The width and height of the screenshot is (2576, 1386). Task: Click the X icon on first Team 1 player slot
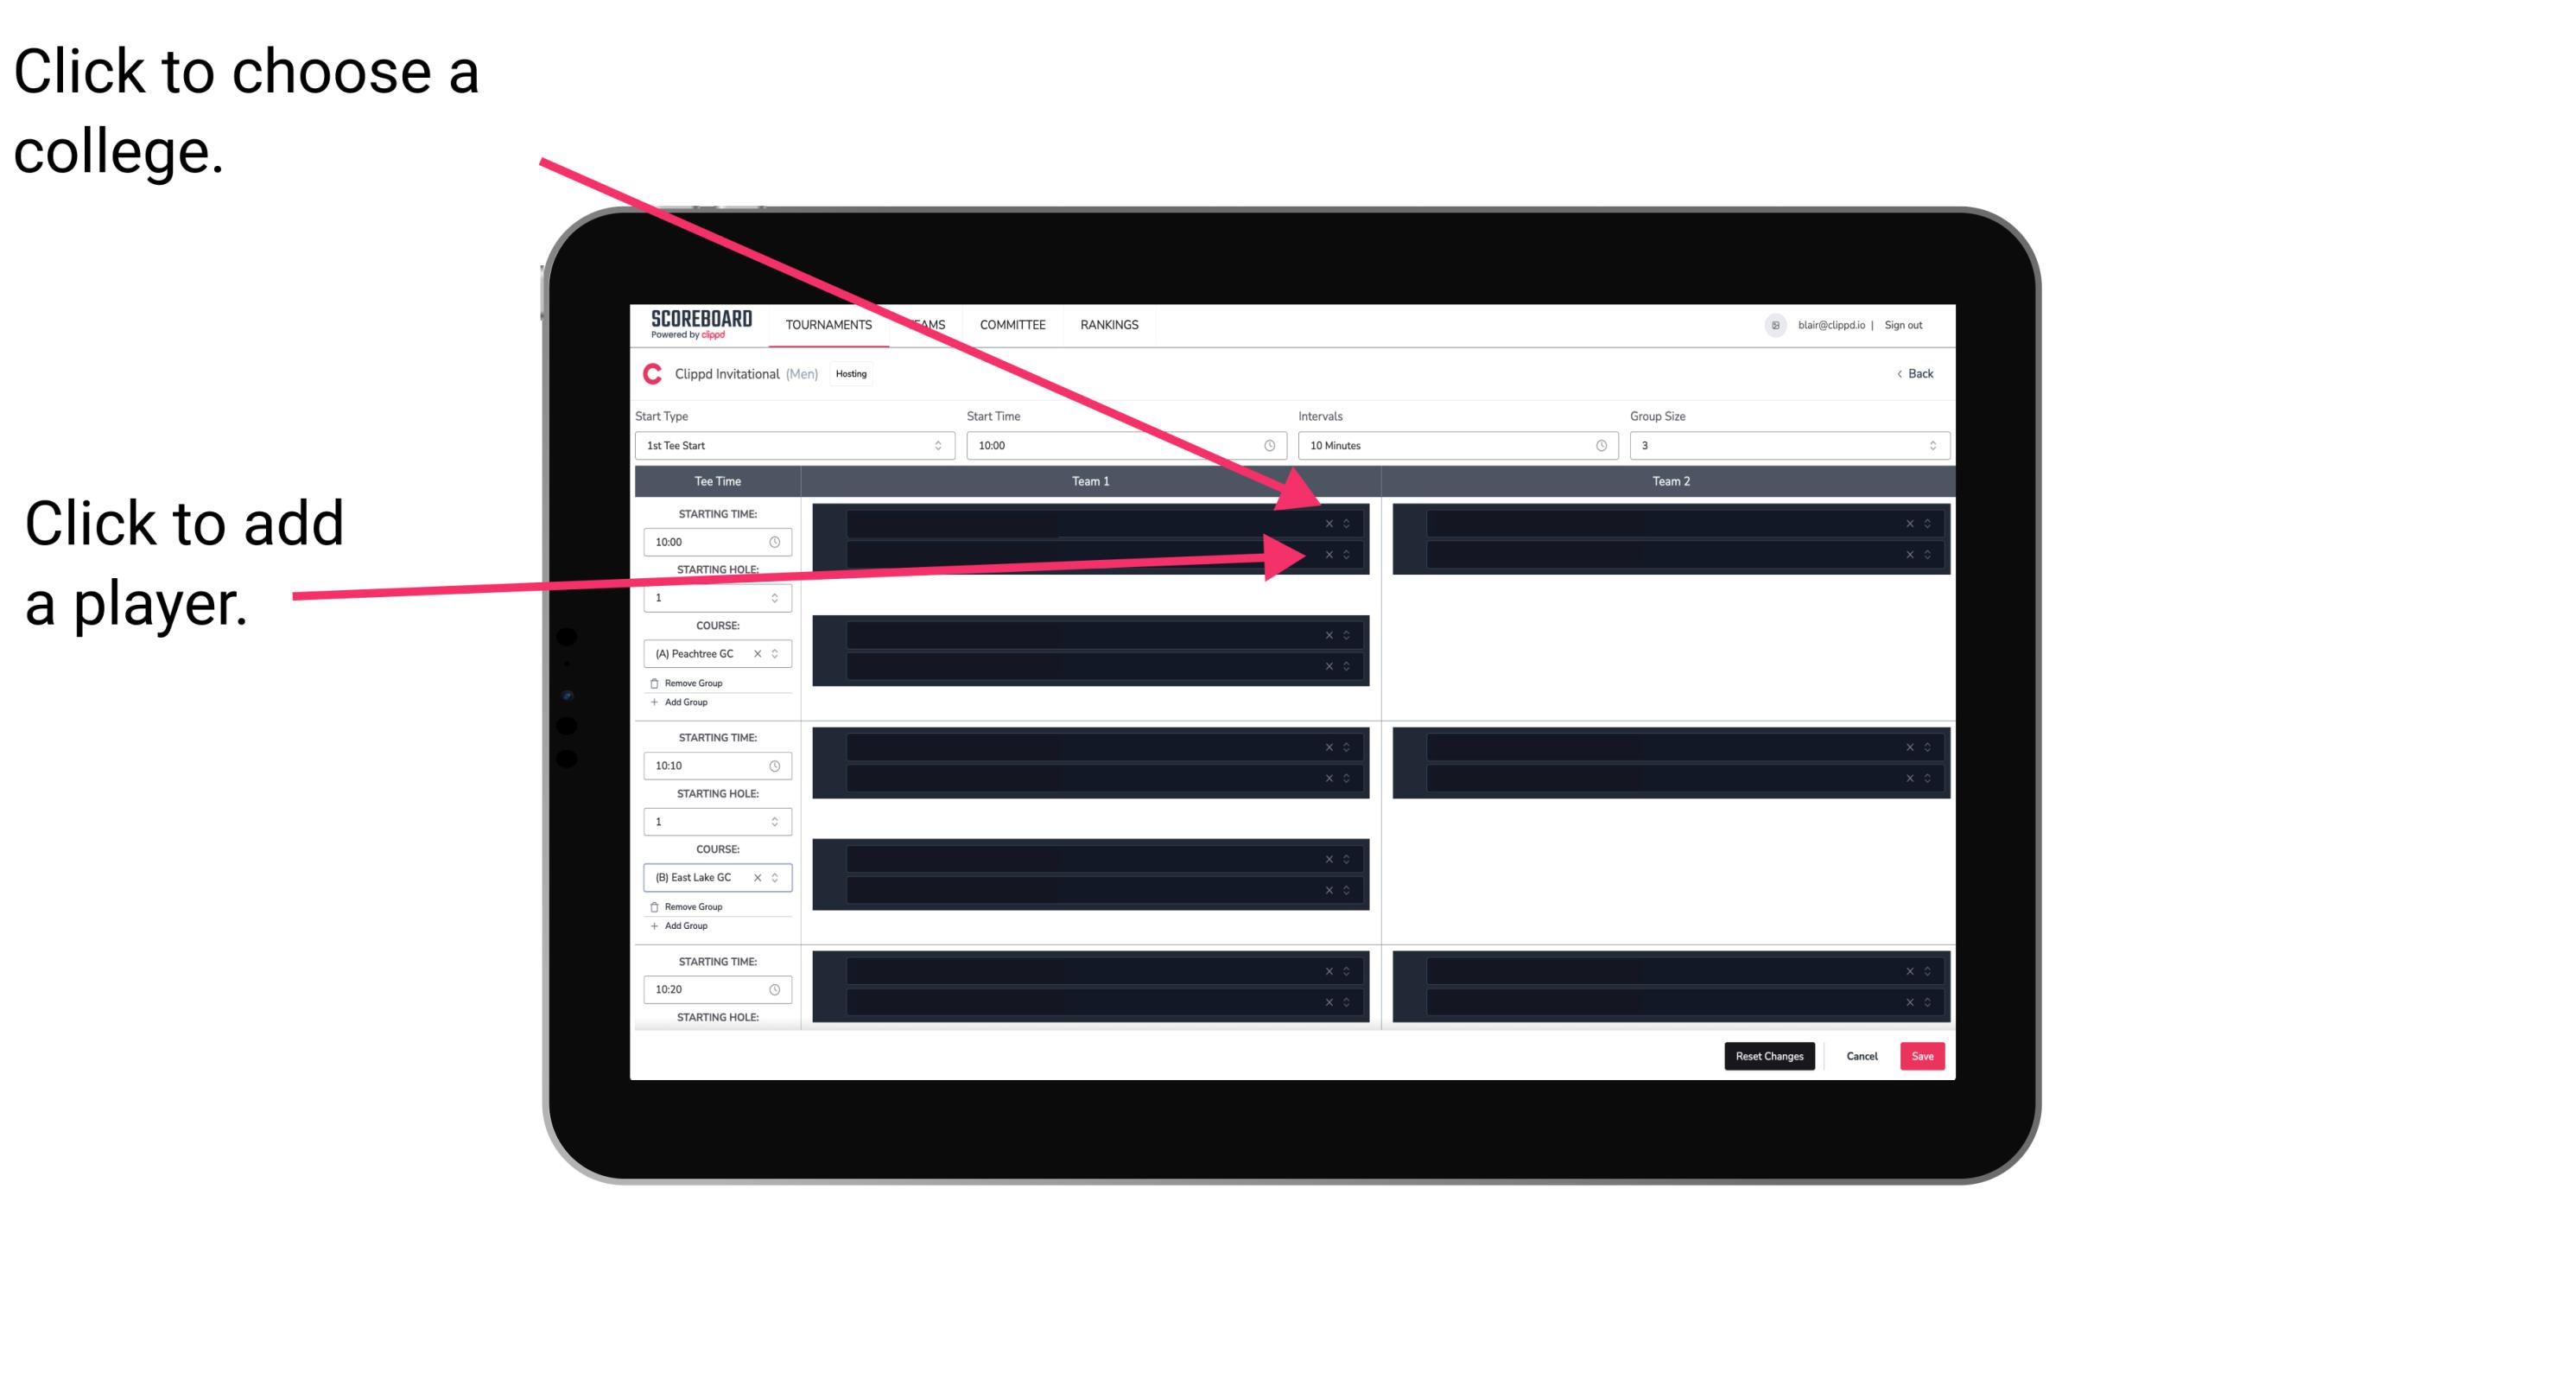click(1329, 524)
